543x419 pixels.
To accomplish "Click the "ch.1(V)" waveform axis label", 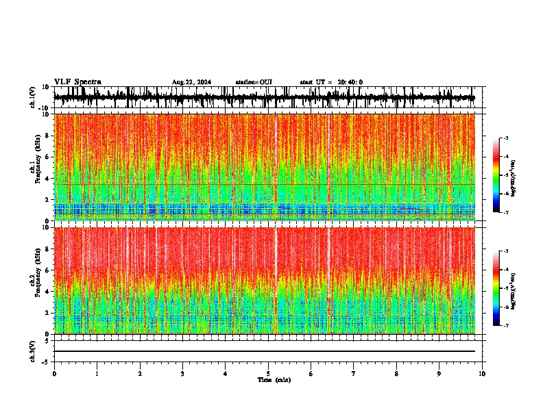I will pyautogui.click(x=33, y=97).
